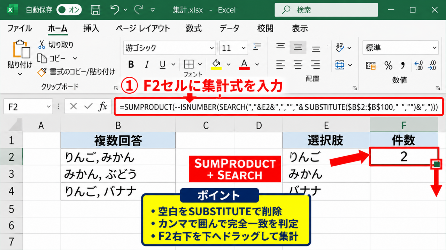This screenshot has height=250, width=446.
Task: Click the Copy icon in clipboard group
Action: 42,58
